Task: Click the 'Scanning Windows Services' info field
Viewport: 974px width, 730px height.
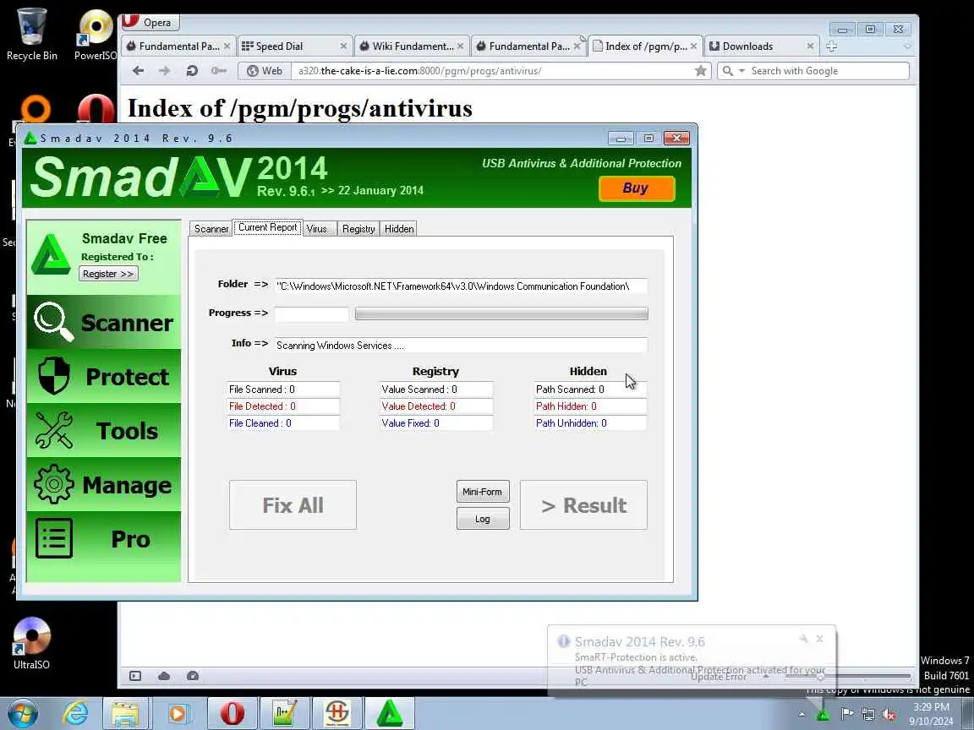Action: 461,345
